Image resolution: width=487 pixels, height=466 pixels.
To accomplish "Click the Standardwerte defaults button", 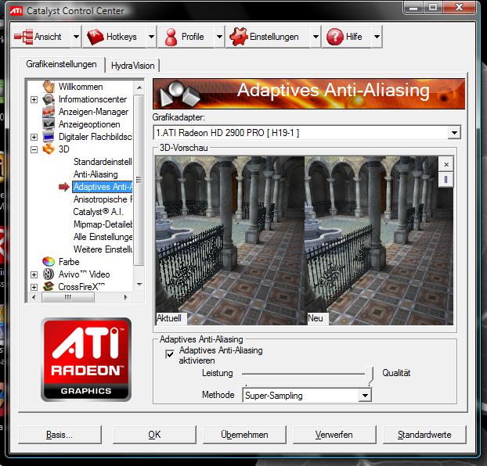I will click(424, 435).
